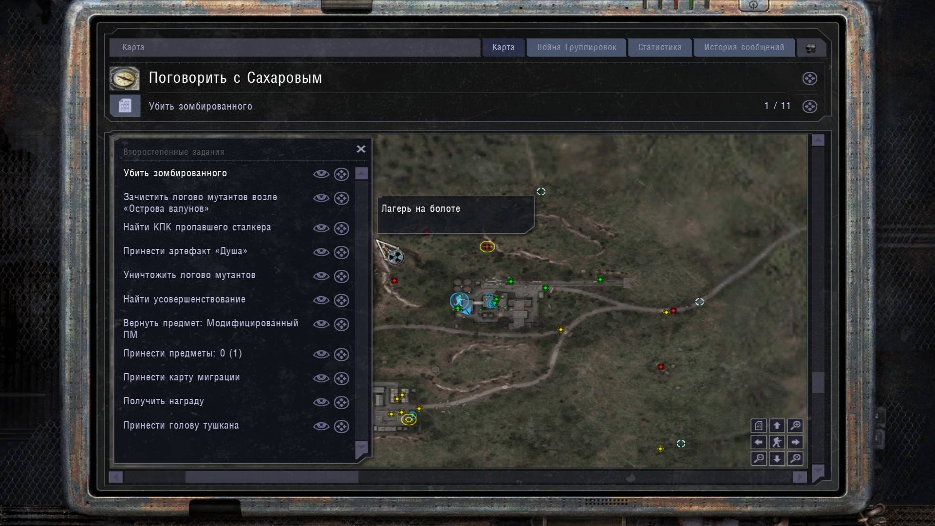Locate Принести голову тушкана target on map
Screen dimensions: 935x526
pyautogui.click(x=341, y=427)
